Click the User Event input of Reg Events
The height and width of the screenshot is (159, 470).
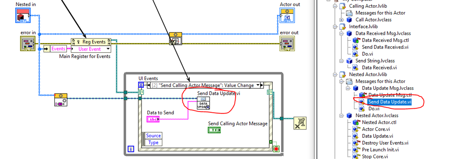click(x=91, y=49)
